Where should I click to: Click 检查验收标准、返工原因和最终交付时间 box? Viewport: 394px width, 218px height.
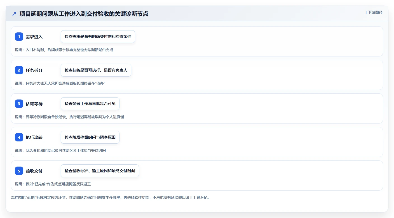100,171
